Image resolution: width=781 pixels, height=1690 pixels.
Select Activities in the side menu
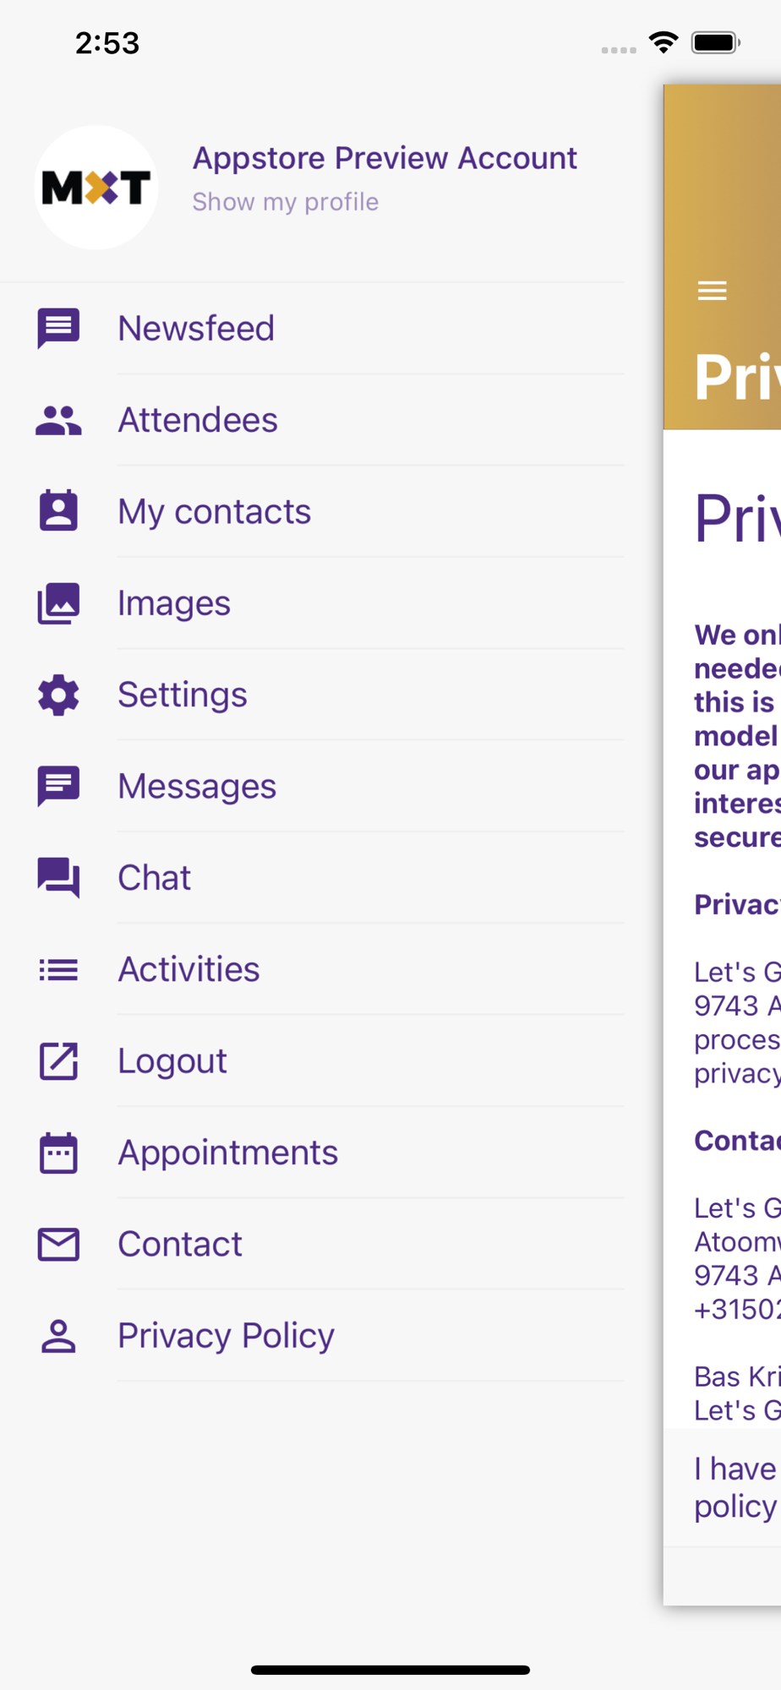click(188, 969)
